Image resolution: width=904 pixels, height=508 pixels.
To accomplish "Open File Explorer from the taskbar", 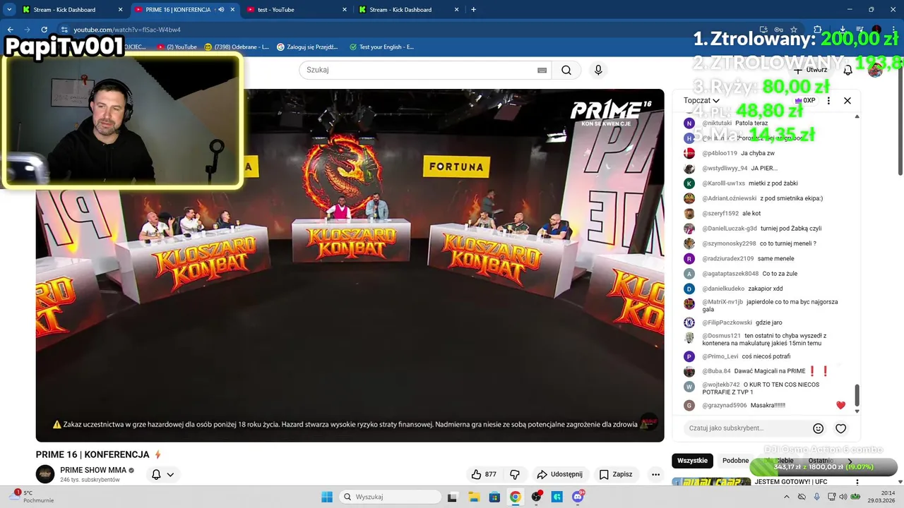I will (473, 497).
